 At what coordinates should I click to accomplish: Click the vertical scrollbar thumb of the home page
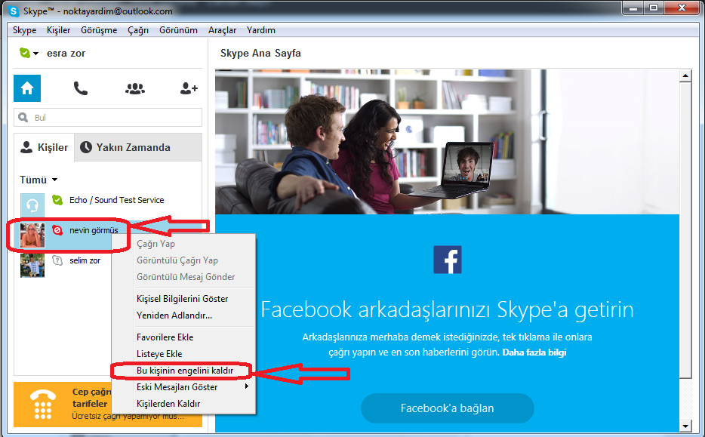(x=685, y=230)
